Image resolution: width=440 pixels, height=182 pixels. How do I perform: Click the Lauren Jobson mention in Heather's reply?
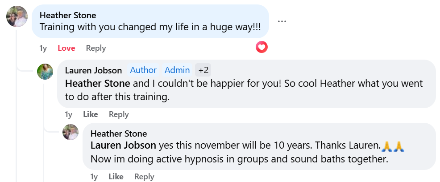coord(123,145)
